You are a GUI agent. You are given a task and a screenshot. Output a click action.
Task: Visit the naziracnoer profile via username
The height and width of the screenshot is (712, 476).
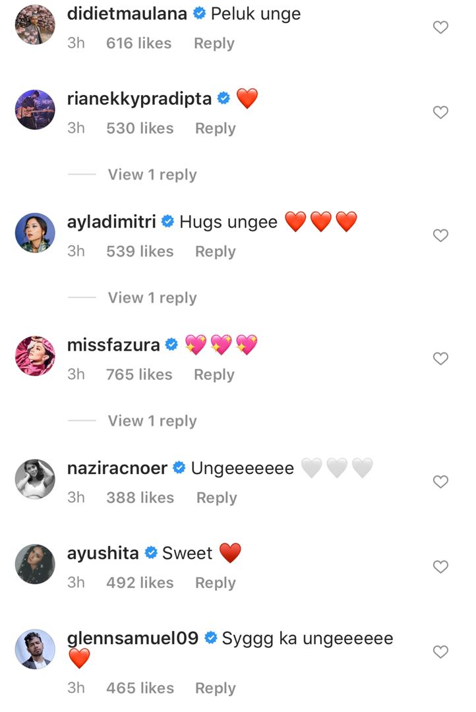117,468
